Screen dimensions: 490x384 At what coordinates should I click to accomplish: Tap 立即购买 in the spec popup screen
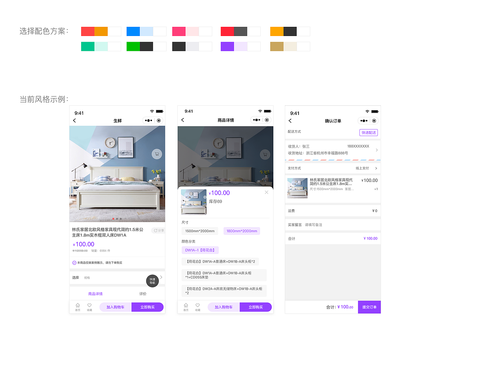coord(256,307)
